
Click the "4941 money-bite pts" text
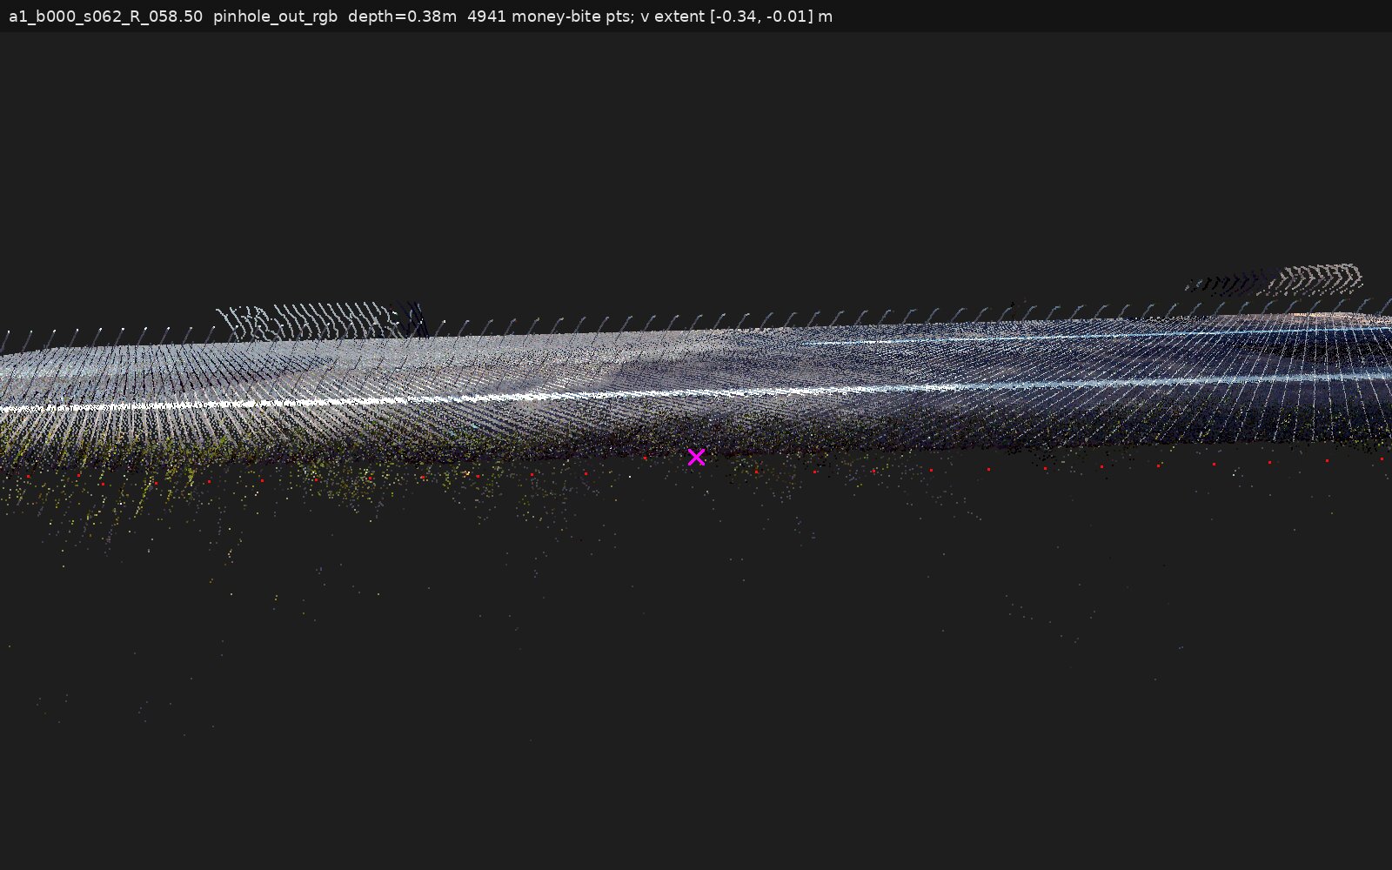point(549,17)
